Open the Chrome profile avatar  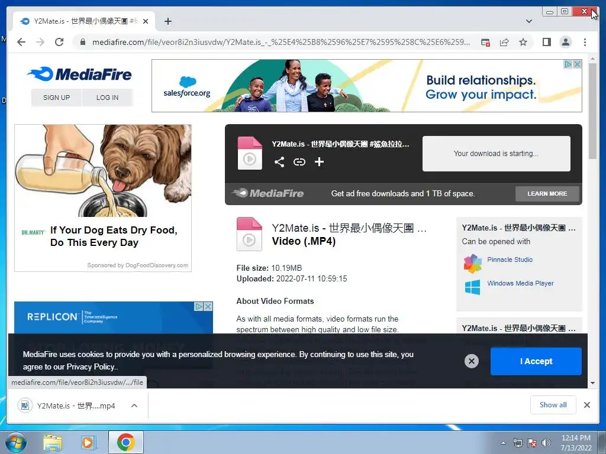[565, 42]
